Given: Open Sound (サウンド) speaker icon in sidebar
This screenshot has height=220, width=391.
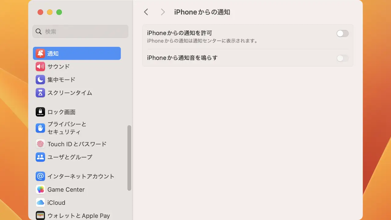Looking at the screenshot, I should [40, 67].
